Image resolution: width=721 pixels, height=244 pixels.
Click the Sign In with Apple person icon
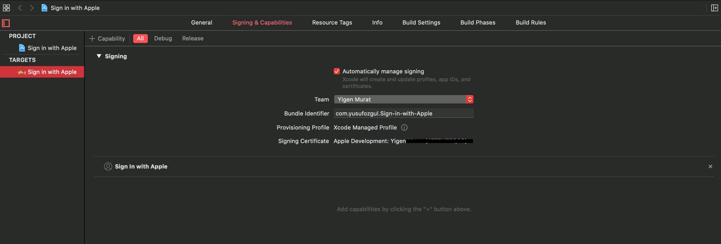108,167
